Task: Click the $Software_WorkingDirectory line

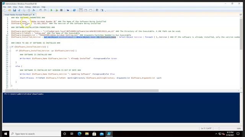Action: coord(96,31)
